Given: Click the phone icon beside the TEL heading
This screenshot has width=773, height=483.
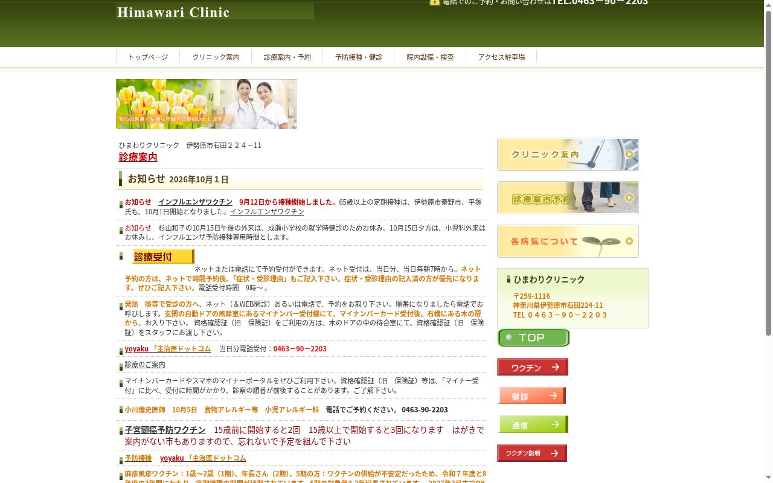Looking at the screenshot, I should [x=434, y=2].
